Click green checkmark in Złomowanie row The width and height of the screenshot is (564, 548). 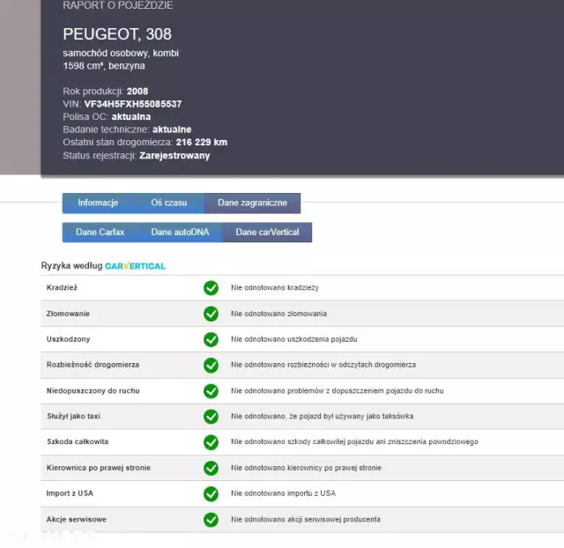tap(211, 314)
